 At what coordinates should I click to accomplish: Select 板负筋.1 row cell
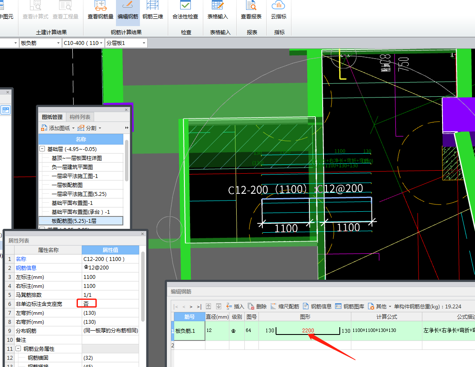[189, 331]
